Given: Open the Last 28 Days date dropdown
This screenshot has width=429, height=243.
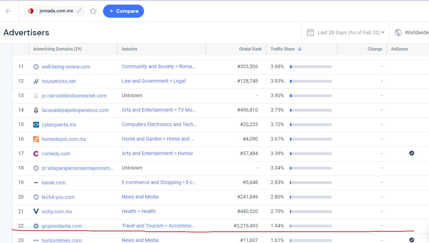Looking at the screenshot, I should (x=351, y=32).
